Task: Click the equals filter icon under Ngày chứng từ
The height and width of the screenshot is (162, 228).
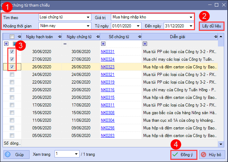Action: [65, 44]
